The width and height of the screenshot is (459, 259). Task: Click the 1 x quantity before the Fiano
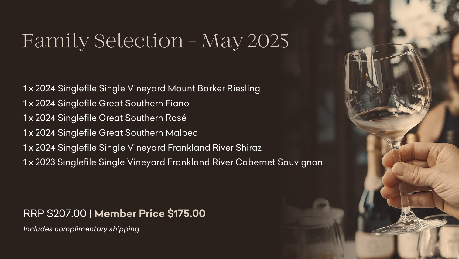[x=28, y=103]
